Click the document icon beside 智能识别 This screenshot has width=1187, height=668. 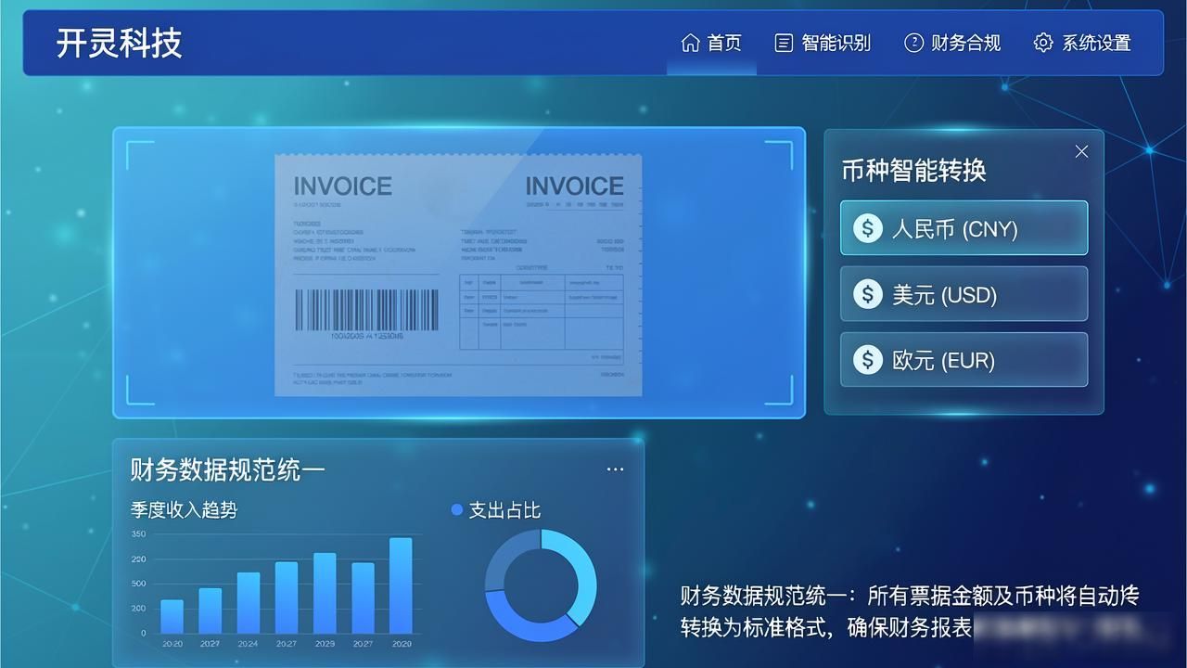[784, 43]
